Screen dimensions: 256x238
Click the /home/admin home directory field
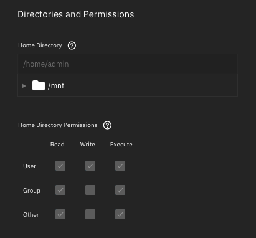click(x=128, y=64)
